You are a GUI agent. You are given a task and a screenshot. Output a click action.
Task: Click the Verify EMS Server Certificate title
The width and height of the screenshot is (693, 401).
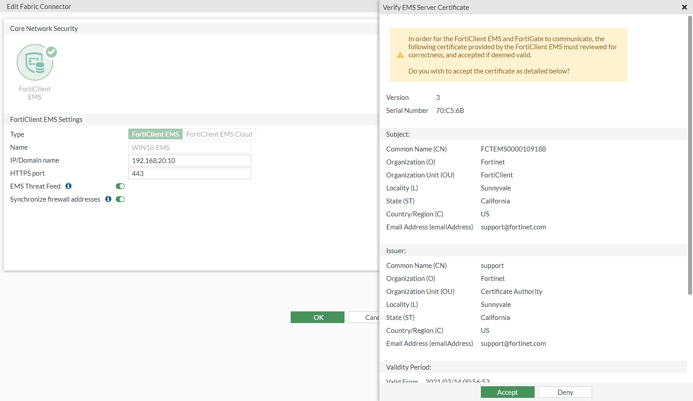tap(426, 8)
